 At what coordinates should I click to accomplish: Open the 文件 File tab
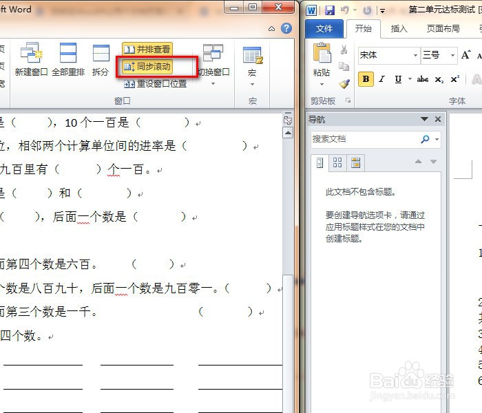tap(324, 29)
